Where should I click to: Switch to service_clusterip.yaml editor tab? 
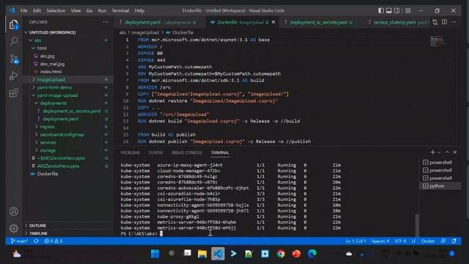[396, 22]
